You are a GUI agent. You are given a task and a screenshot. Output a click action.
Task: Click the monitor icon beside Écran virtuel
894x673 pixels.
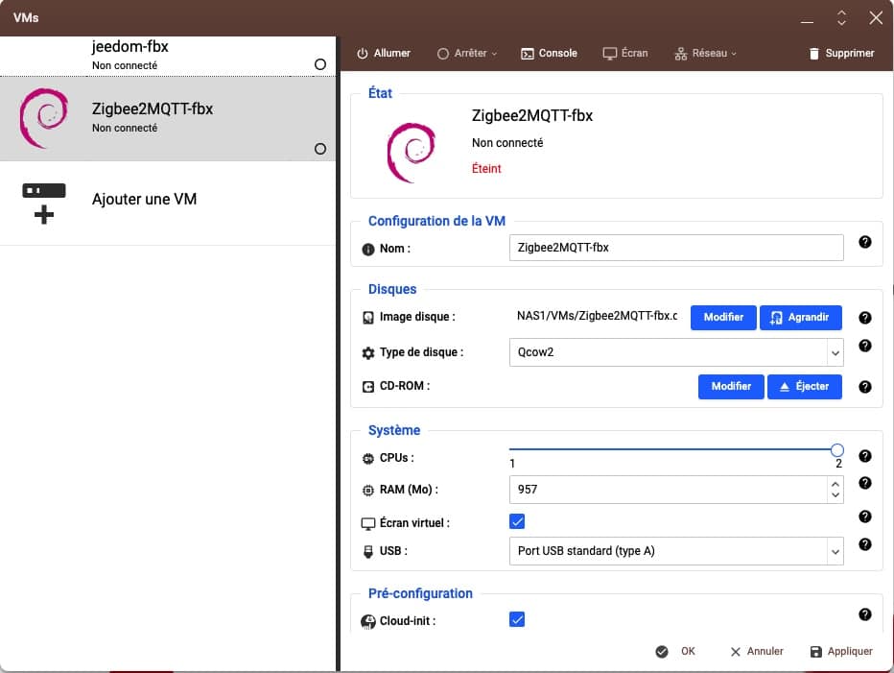368,523
